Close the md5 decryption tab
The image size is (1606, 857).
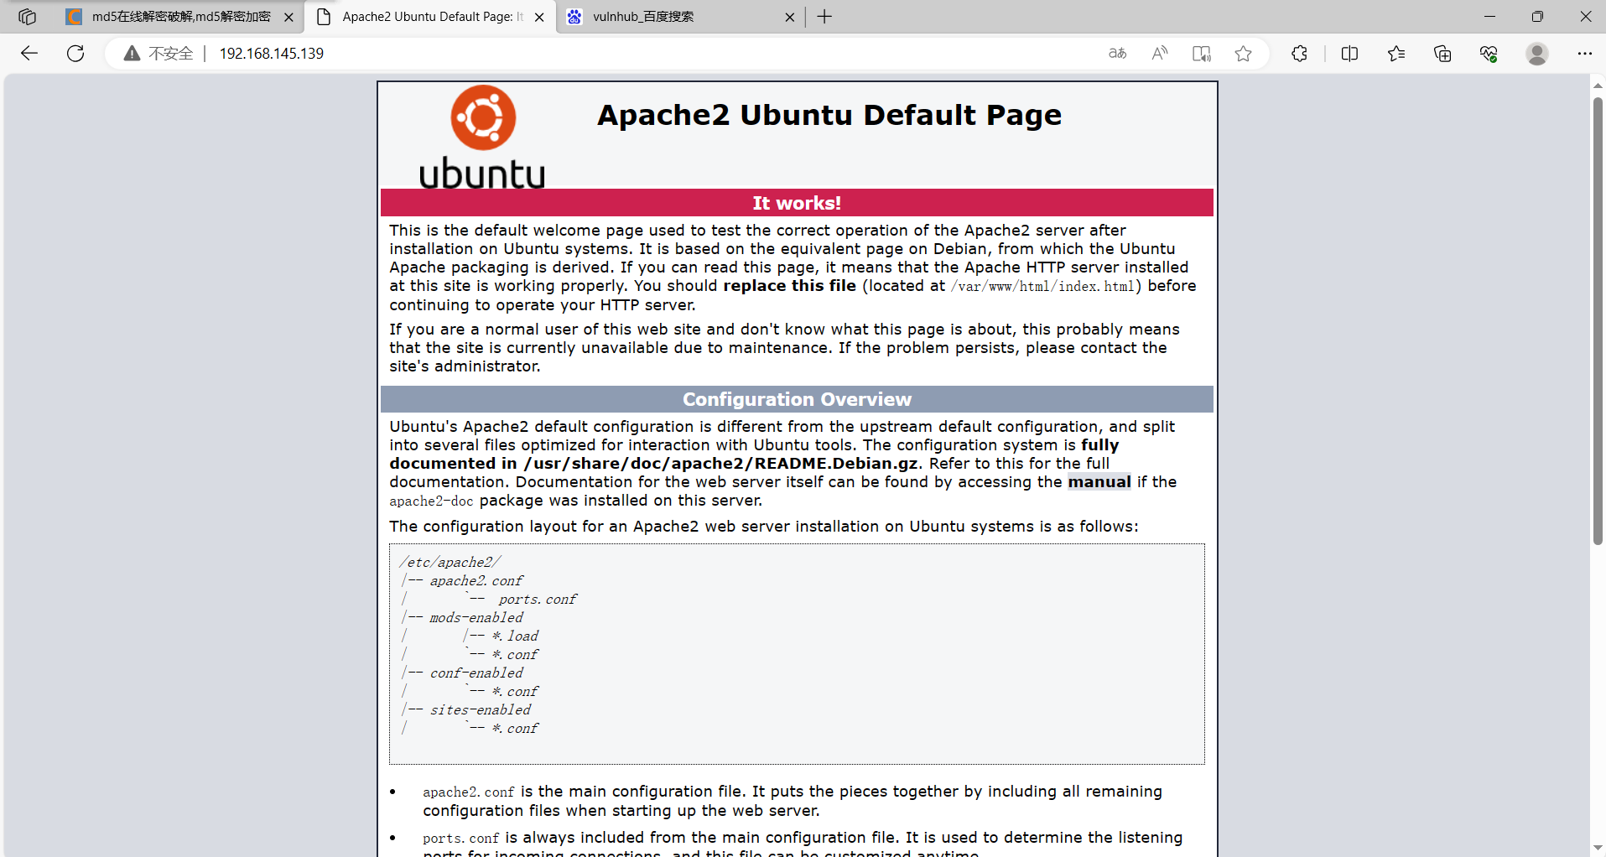tap(288, 17)
